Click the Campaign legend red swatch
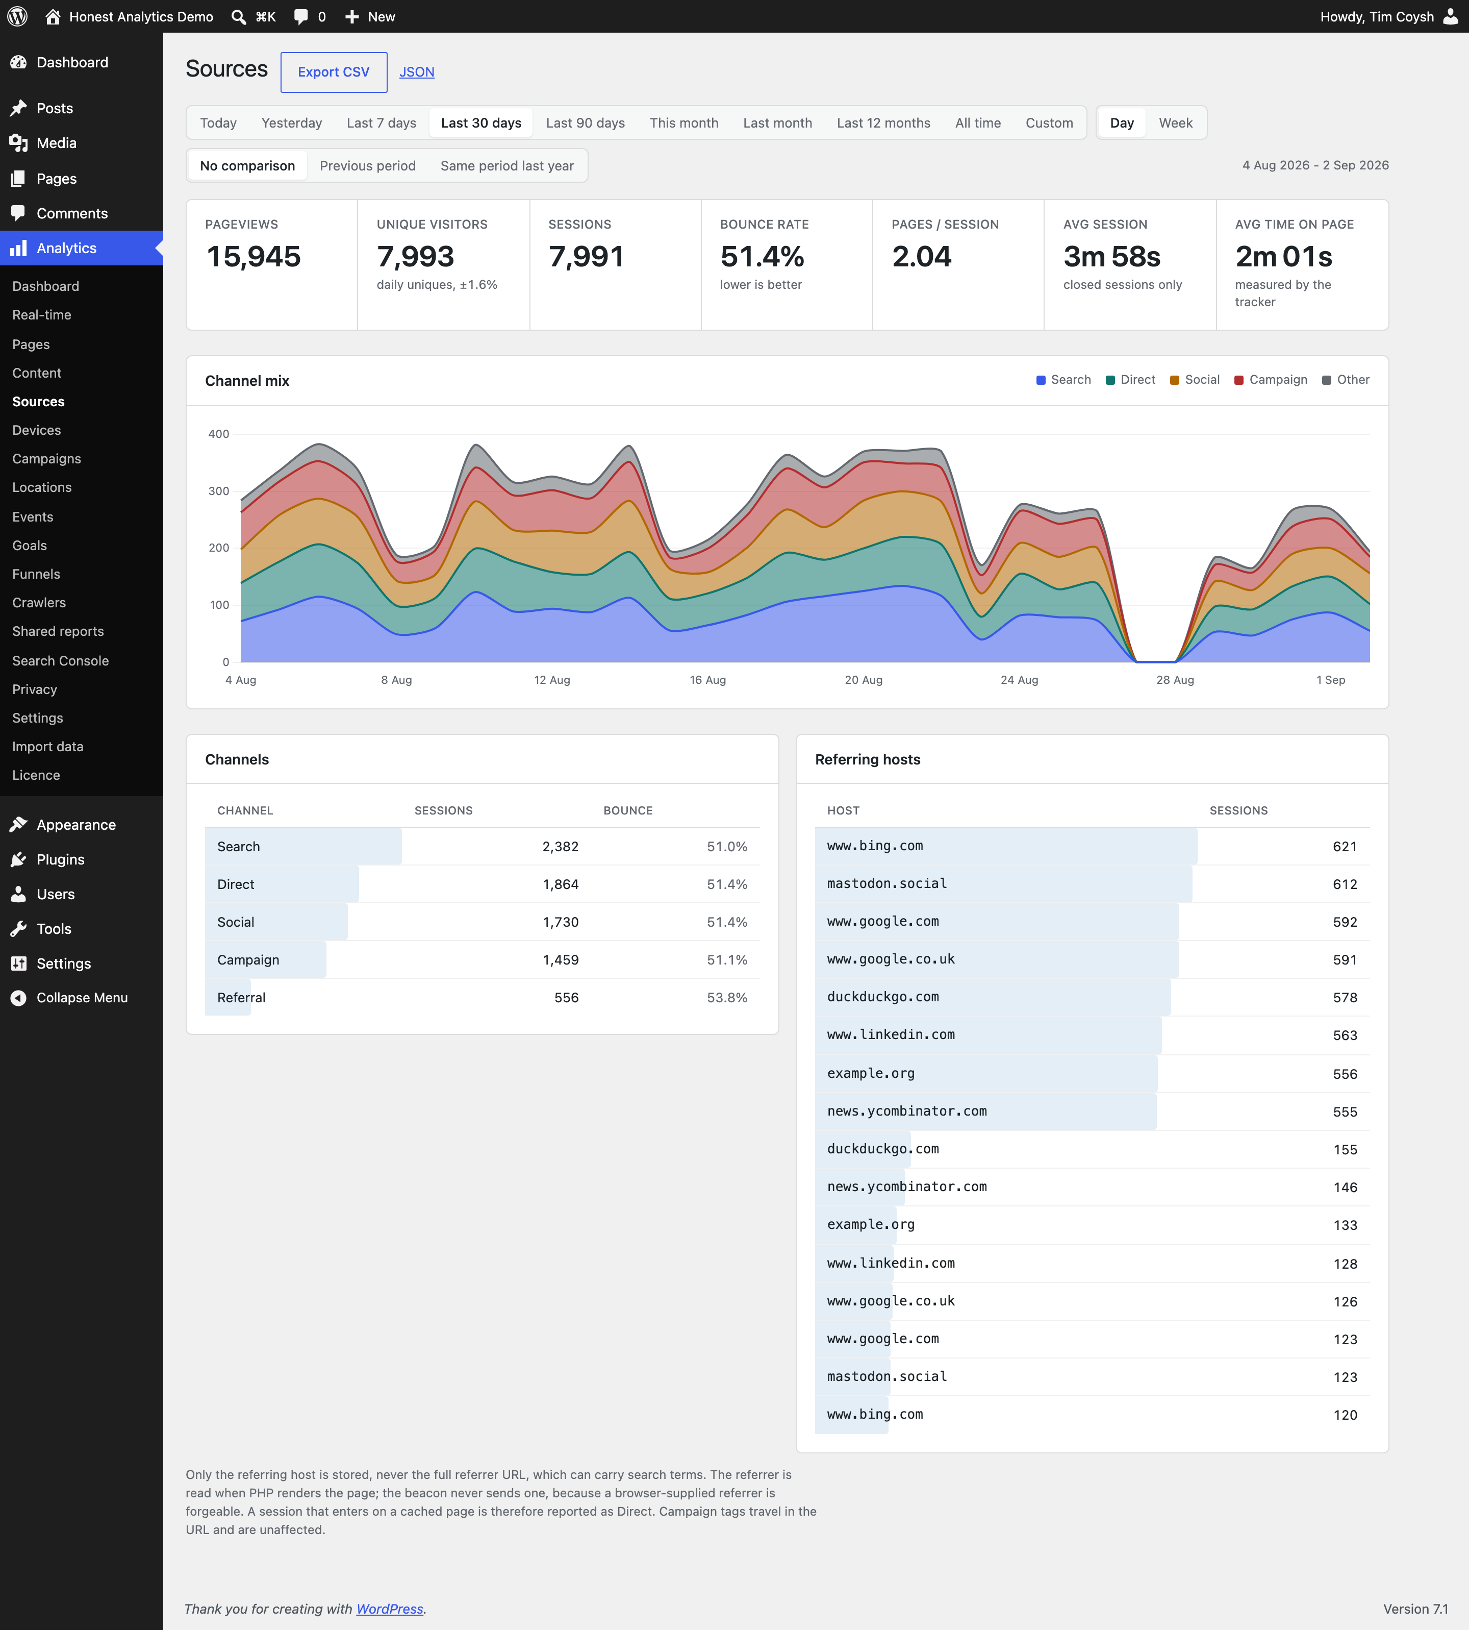The image size is (1469, 1630). tap(1239, 380)
